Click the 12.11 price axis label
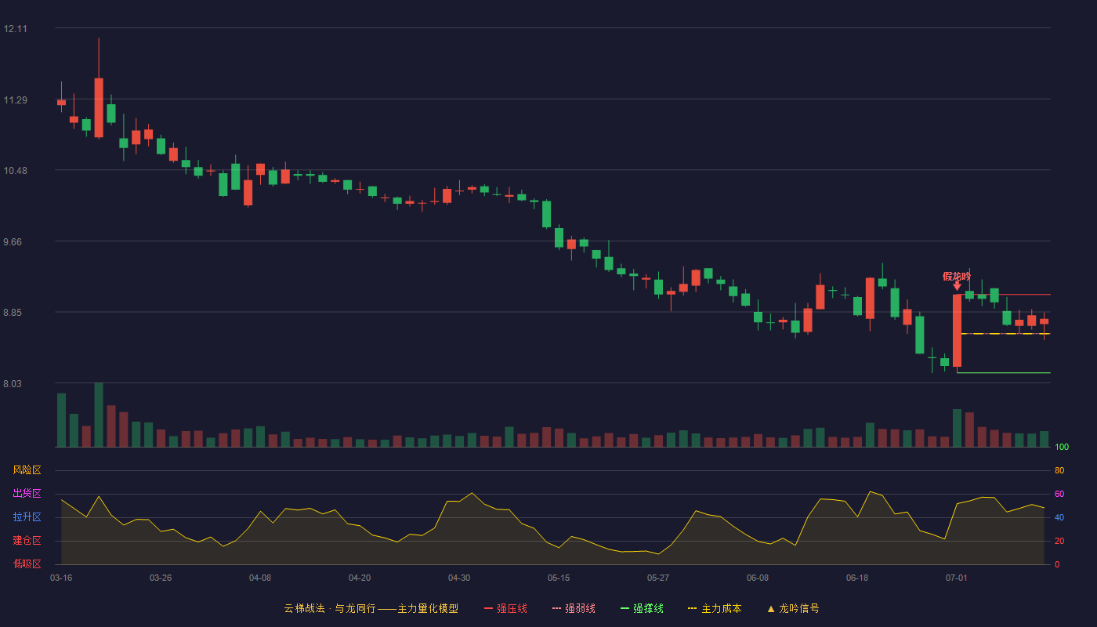Viewport: 1097px width, 627px height. coord(15,29)
